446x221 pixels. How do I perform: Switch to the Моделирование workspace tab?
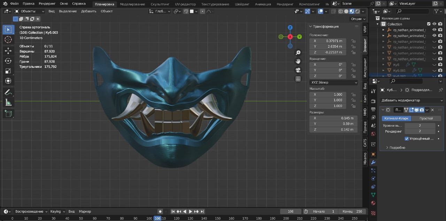pyautogui.click(x=132, y=4)
